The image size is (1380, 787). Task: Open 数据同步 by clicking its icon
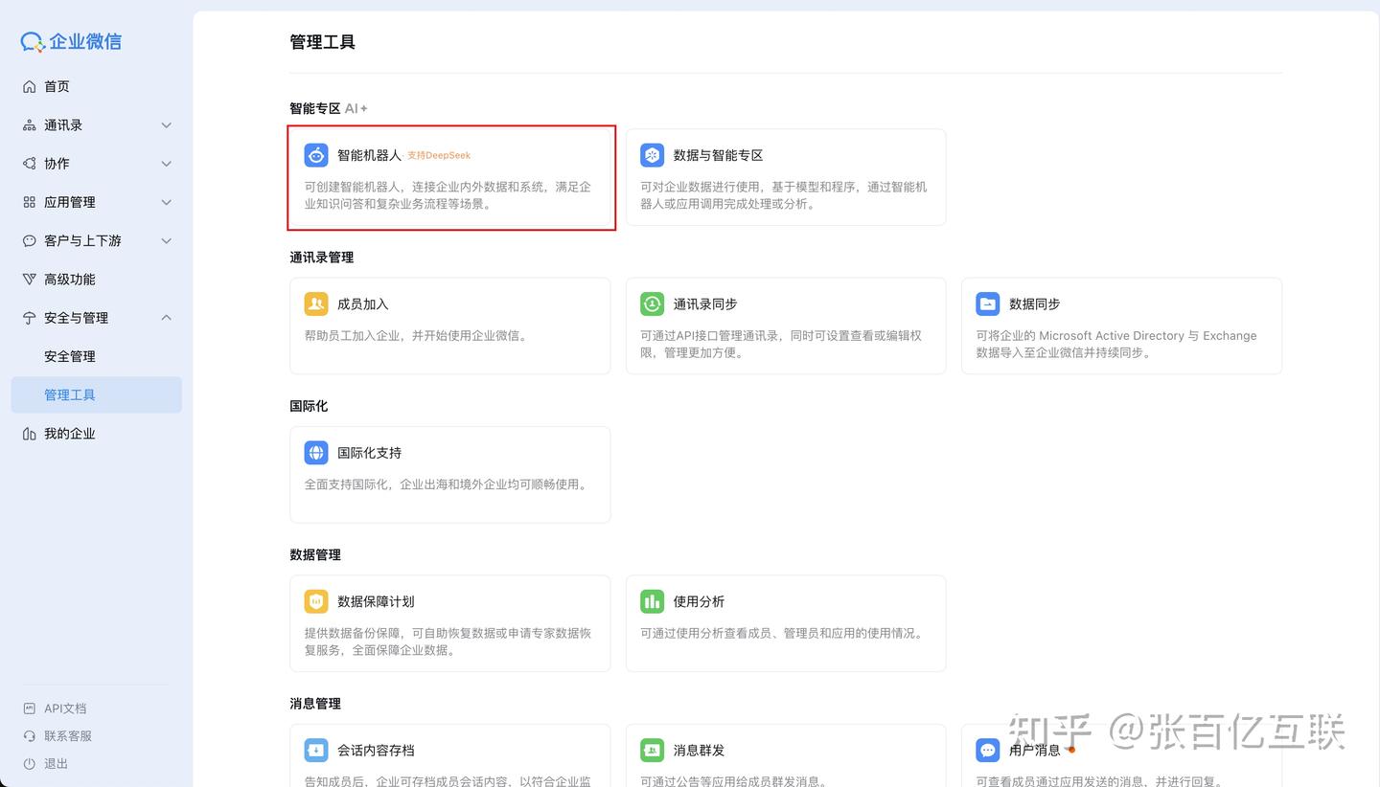coord(987,304)
